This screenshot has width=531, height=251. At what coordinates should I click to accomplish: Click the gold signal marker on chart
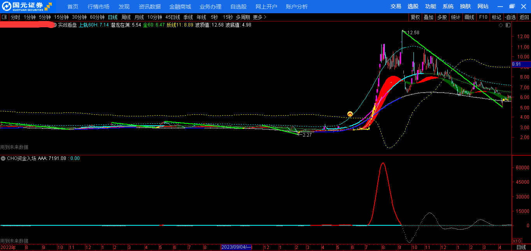350,114
